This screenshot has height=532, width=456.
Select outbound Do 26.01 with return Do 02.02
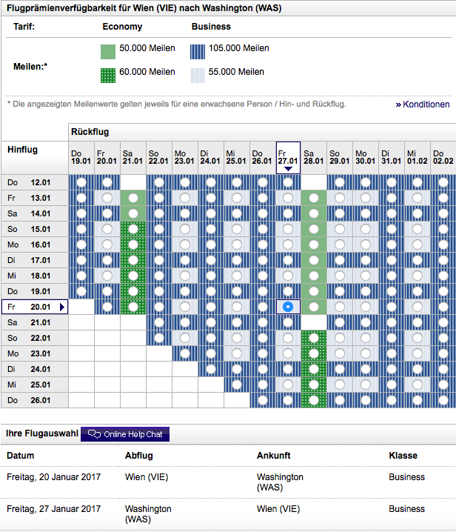[443, 400]
